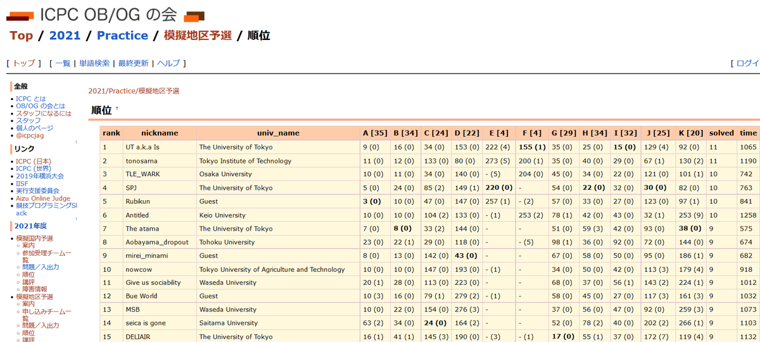760x342 pixels.
Task: Open 申し込みチーム一覧 sidebar item
Action: click(x=46, y=315)
